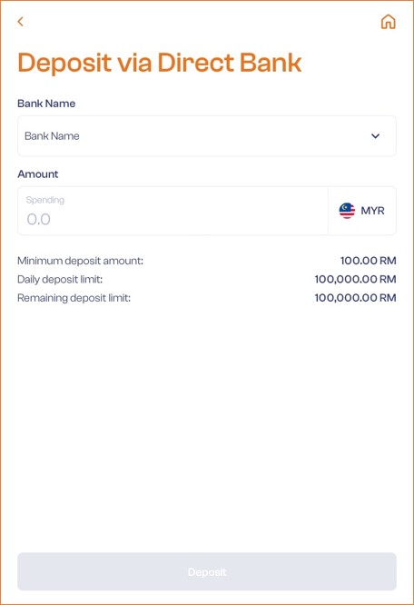Click the daily limit 100,000.00 RM value
This screenshot has width=414, height=605.
[355, 280]
